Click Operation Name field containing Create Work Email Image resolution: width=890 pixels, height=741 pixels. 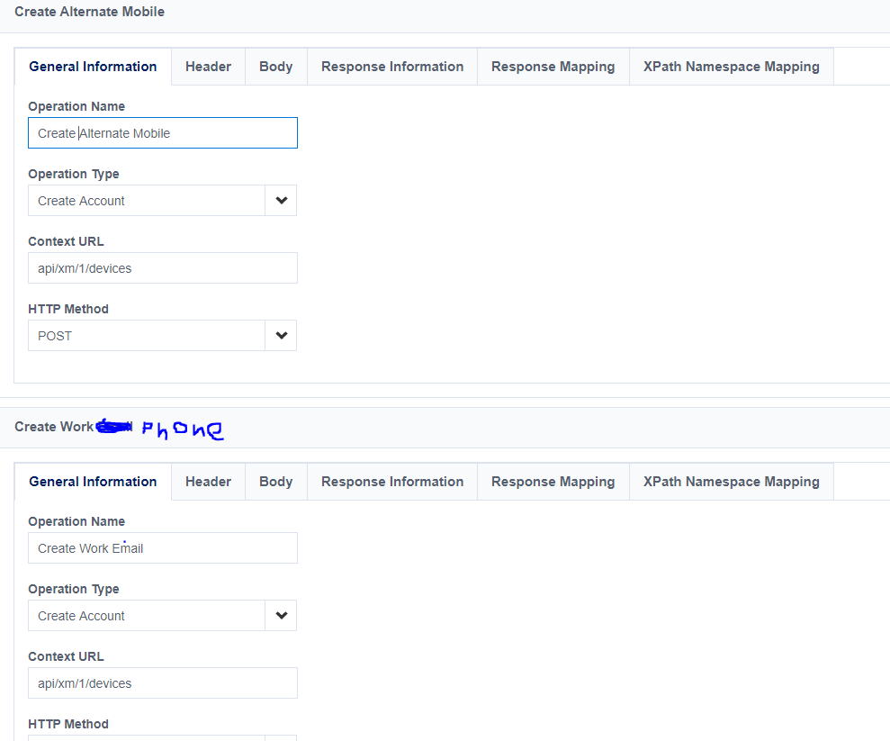(162, 548)
